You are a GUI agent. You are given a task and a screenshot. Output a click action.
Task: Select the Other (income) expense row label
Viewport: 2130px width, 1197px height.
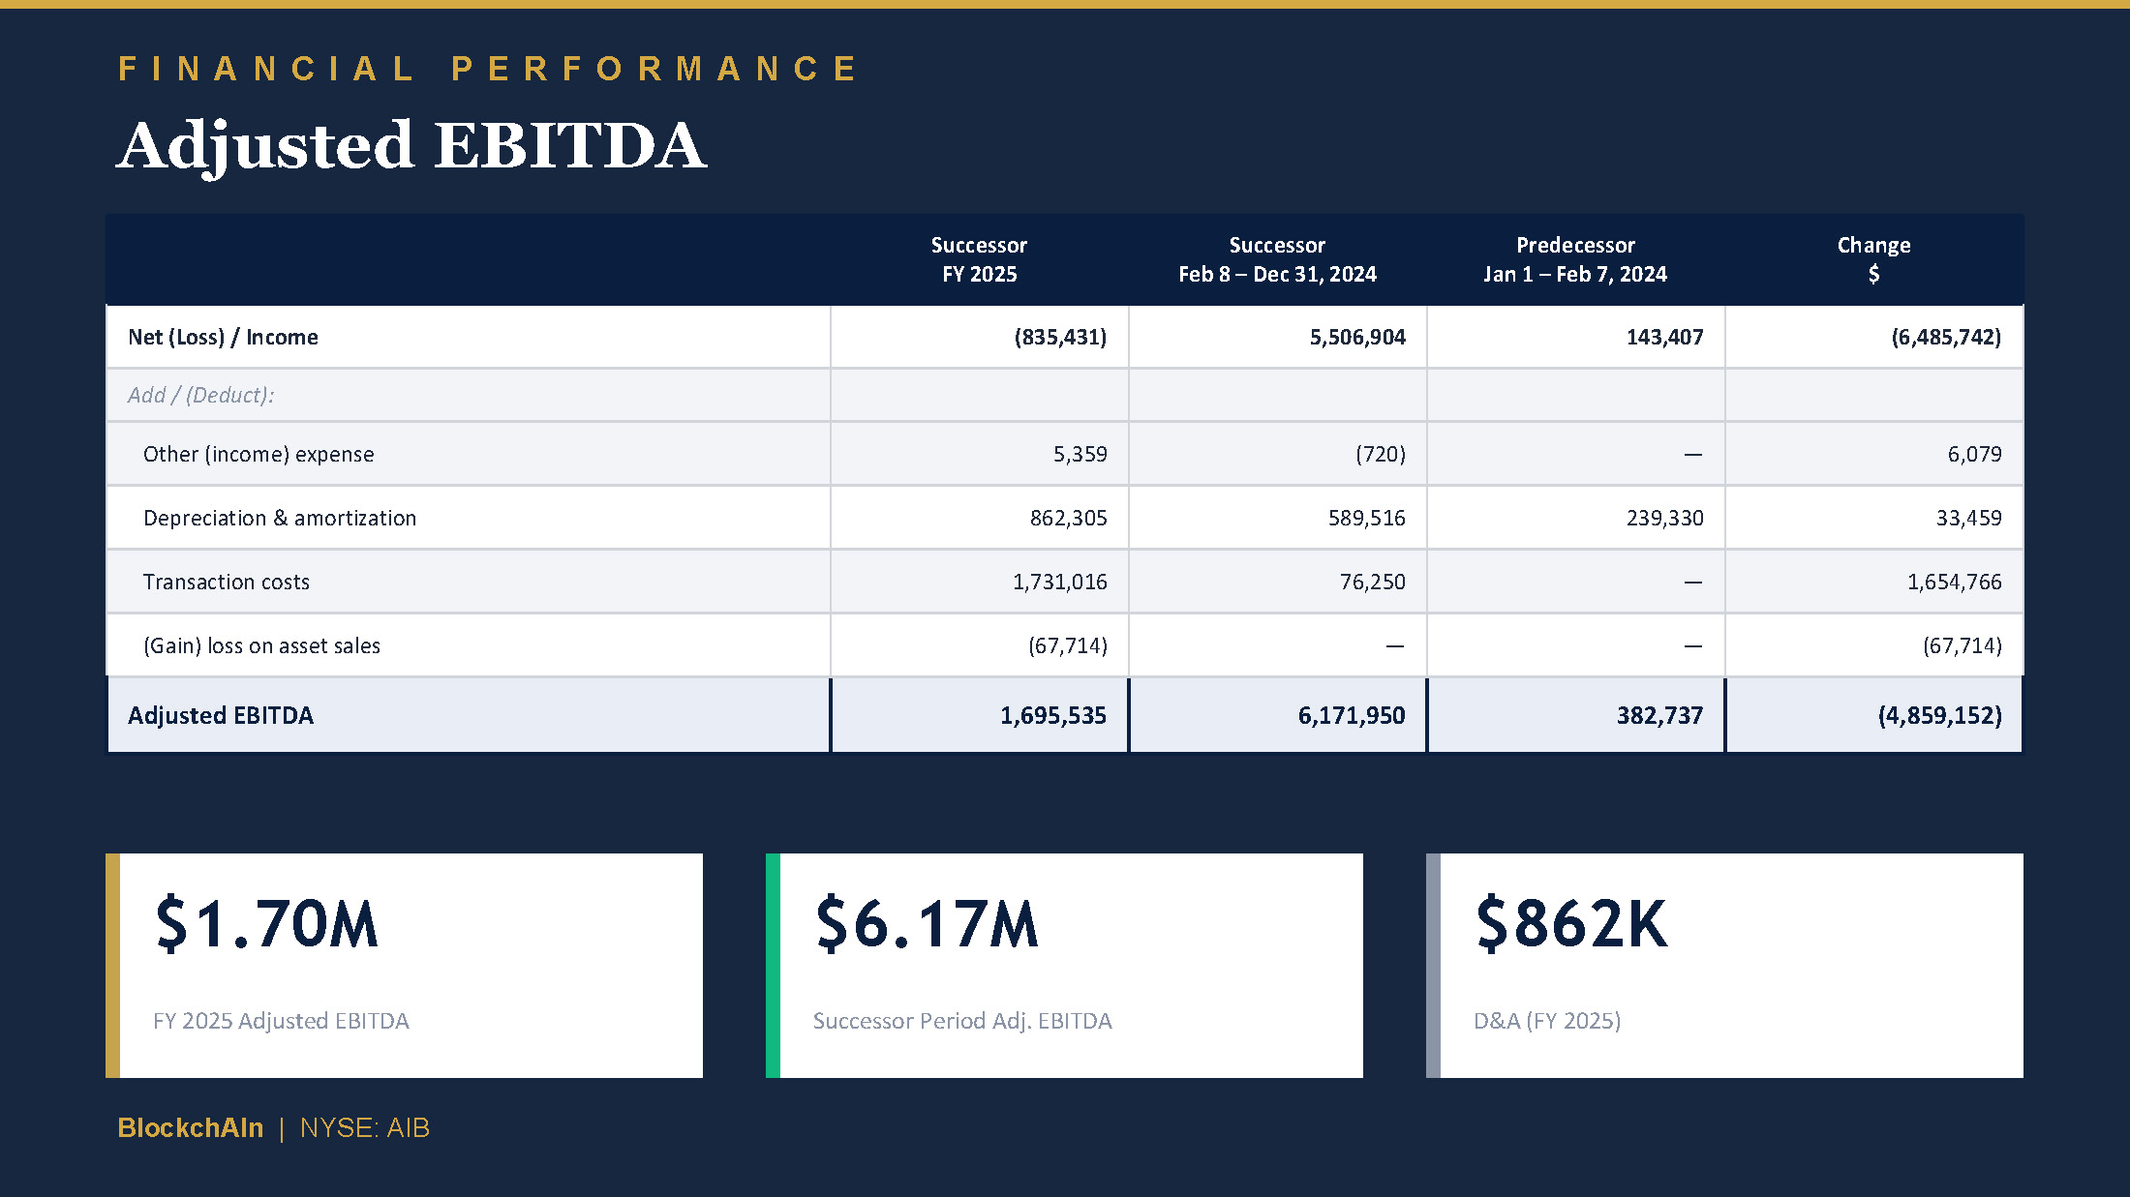click(x=259, y=454)
